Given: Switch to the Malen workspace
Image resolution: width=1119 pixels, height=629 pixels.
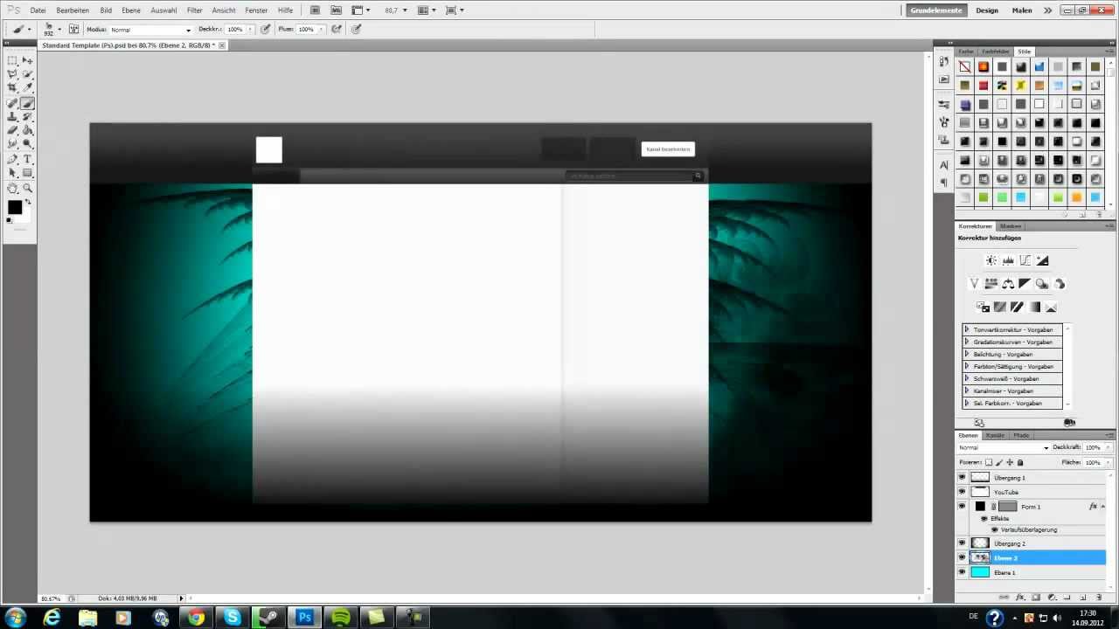Looking at the screenshot, I should (x=1022, y=10).
